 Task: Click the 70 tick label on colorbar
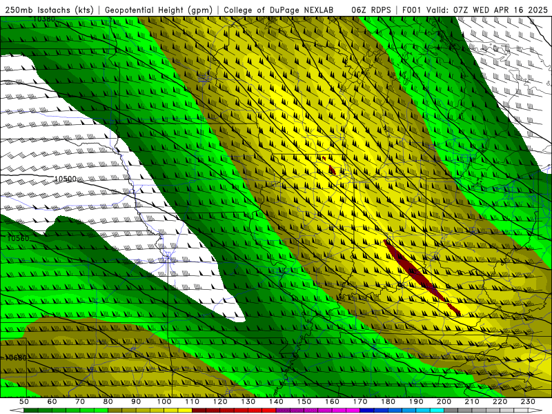click(x=80, y=402)
